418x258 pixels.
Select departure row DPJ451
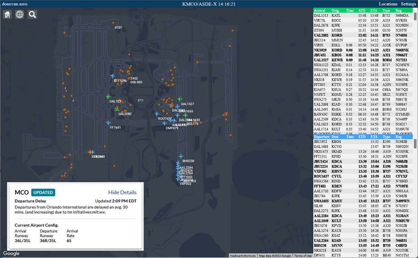pyautogui.click(x=363, y=255)
